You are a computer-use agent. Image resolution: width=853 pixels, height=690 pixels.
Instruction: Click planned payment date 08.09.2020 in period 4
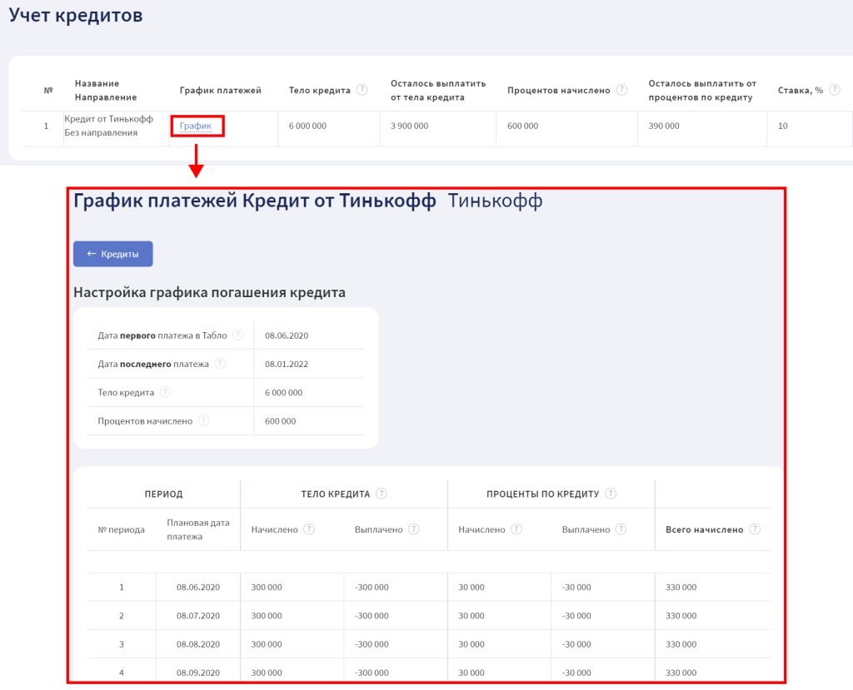point(197,673)
